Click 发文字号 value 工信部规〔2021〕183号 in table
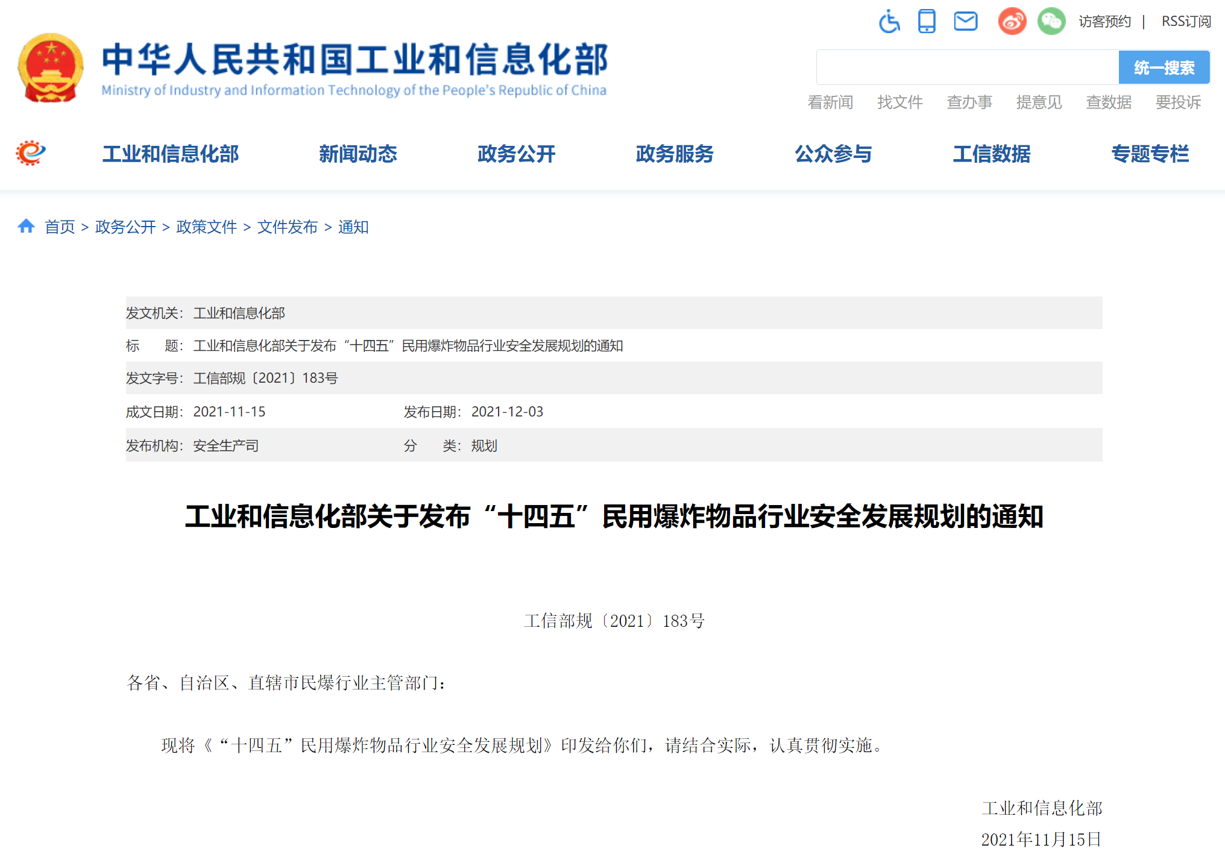This screenshot has height=851, width=1225. click(x=265, y=378)
